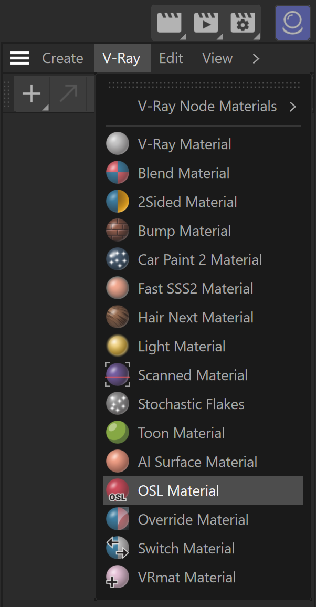The width and height of the screenshot is (316, 607).
Task: Click the hamburger menu icon
Action: (x=20, y=58)
